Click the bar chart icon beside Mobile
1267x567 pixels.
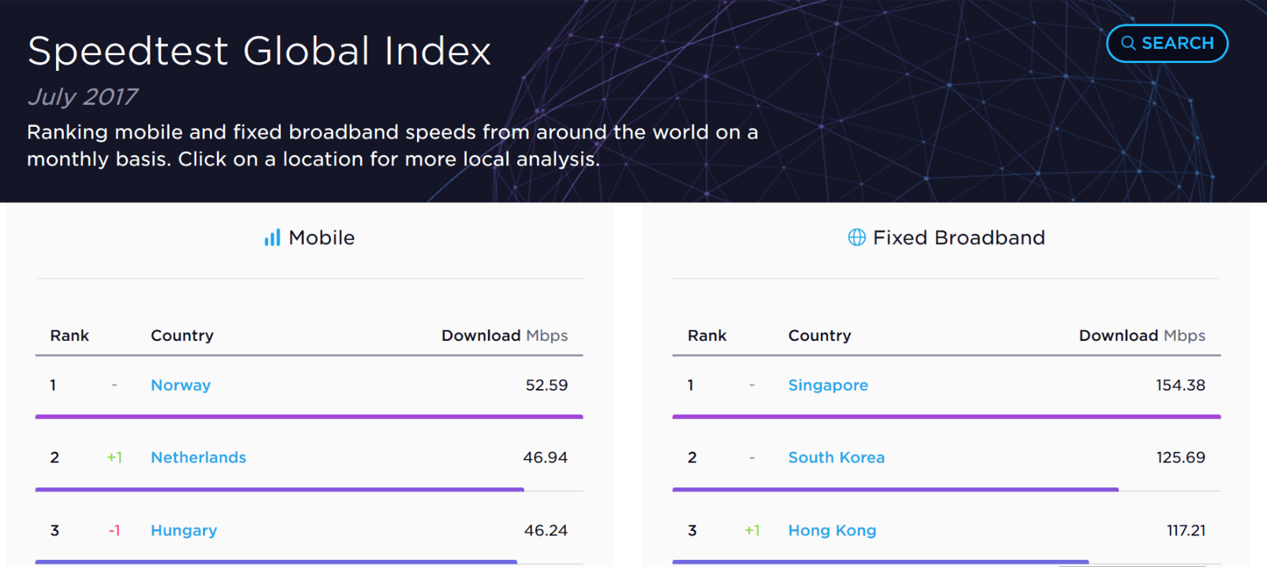[x=272, y=238]
